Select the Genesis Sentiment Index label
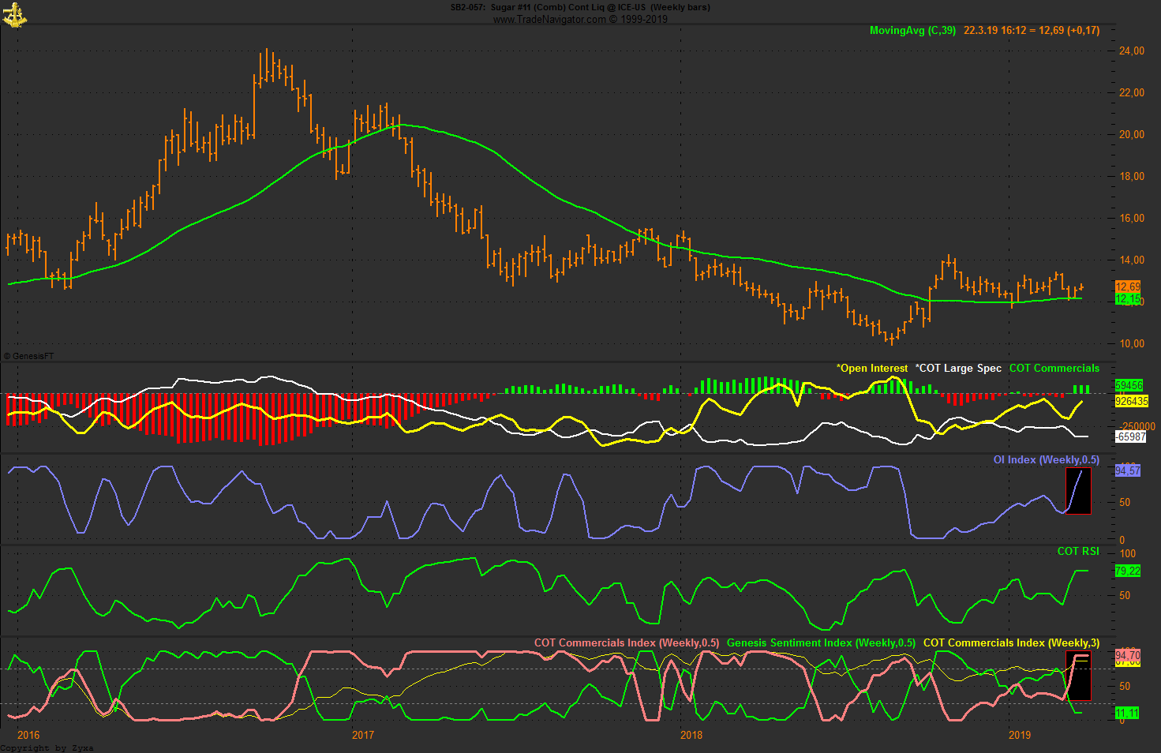This screenshot has height=753, width=1161. click(x=821, y=643)
